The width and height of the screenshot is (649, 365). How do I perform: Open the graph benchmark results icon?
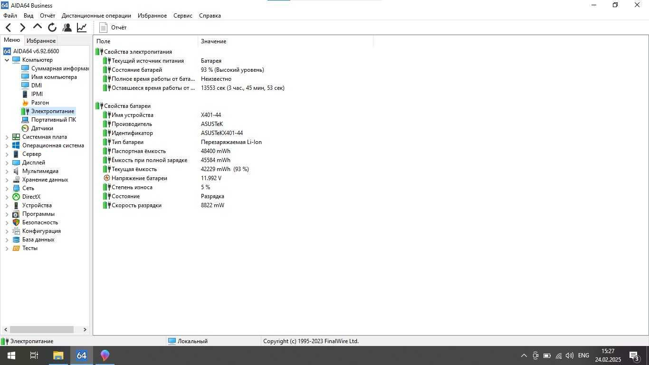click(82, 28)
